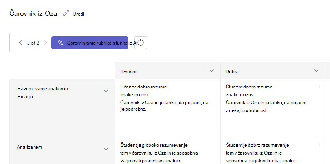The width and height of the screenshot is (330, 164).
Task: Click the regenerate circular arrows icon
Action: pos(141,43)
